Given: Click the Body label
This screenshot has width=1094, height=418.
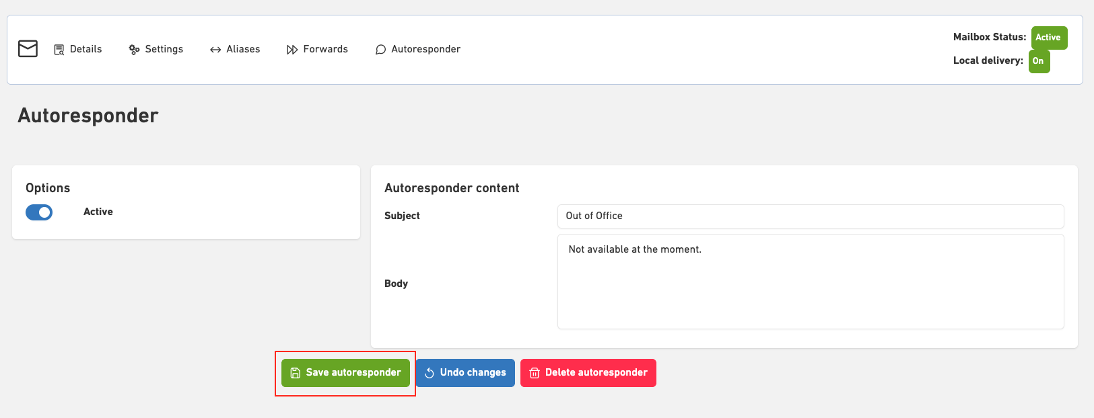Looking at the screenshot, I should pos(396,284).
